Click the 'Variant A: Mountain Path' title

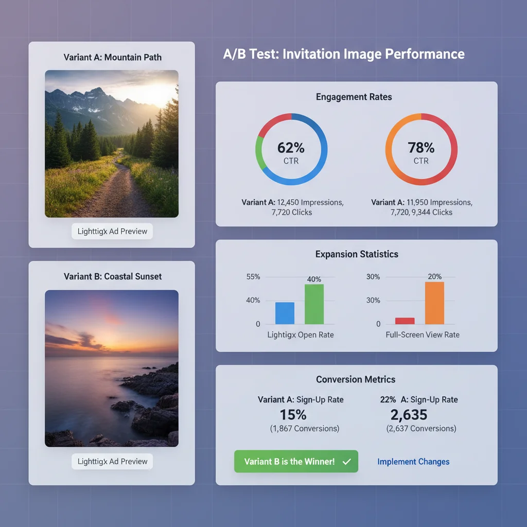click(x=113, y=57)
